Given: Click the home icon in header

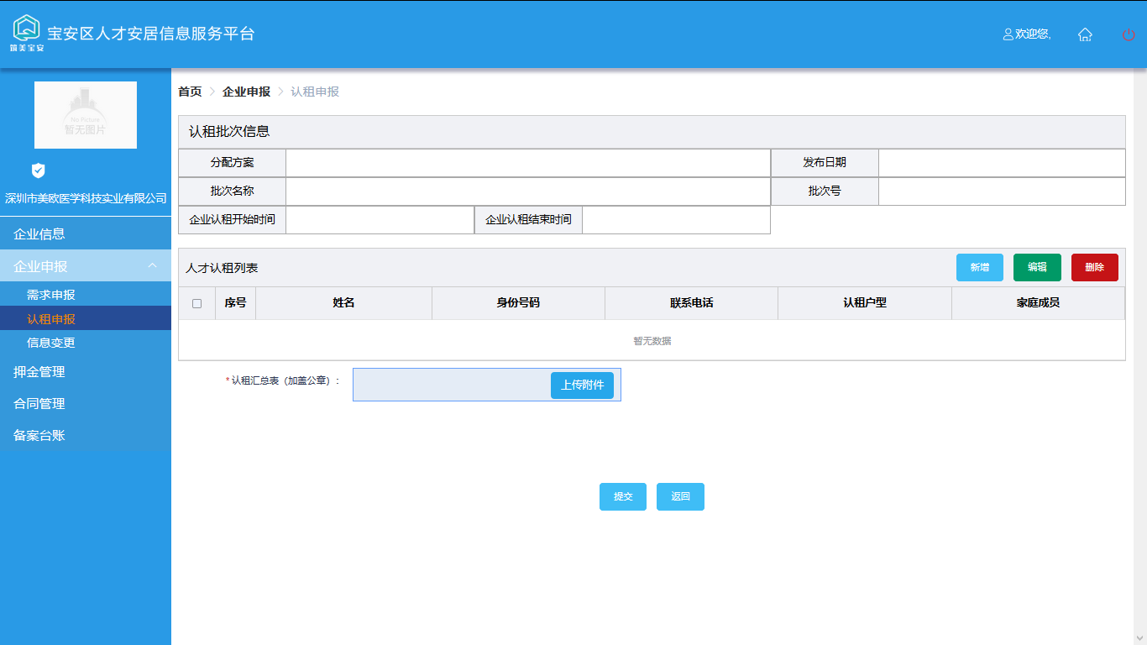Looking at the screenshot, I should tap(1085, 34).
